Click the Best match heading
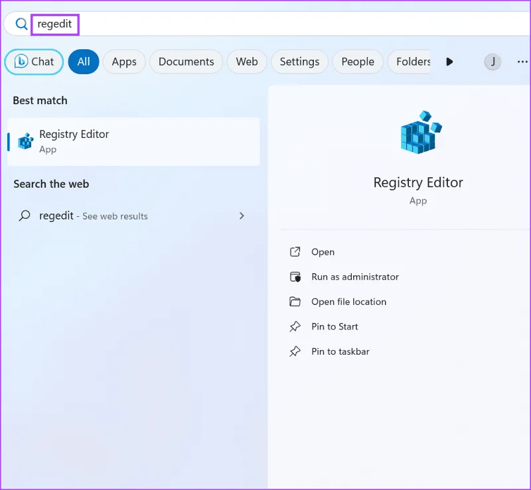This screenshot has height=490, width=531. (x=40, y=101)
